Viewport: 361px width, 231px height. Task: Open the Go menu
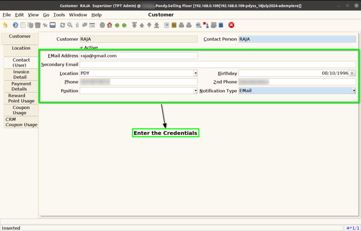(46, 15)
